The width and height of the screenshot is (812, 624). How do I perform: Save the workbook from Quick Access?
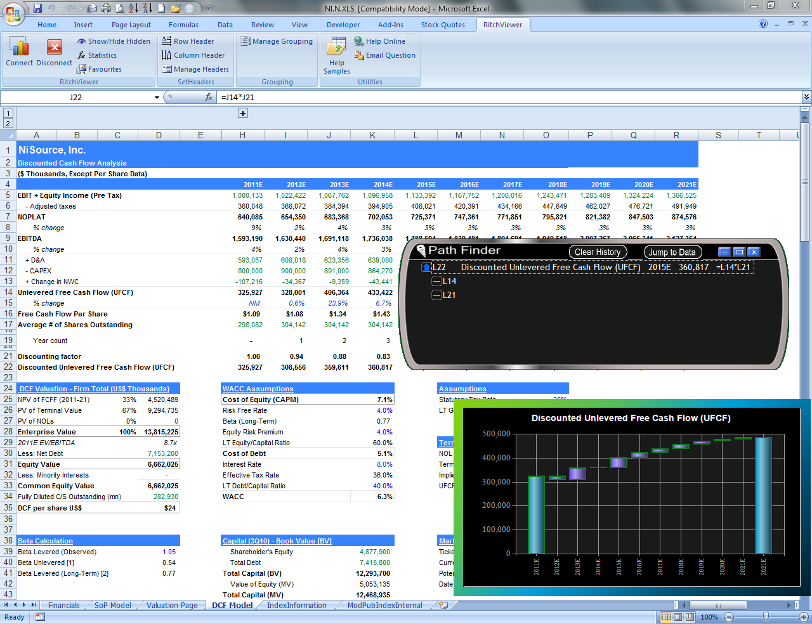click(37, 8)
